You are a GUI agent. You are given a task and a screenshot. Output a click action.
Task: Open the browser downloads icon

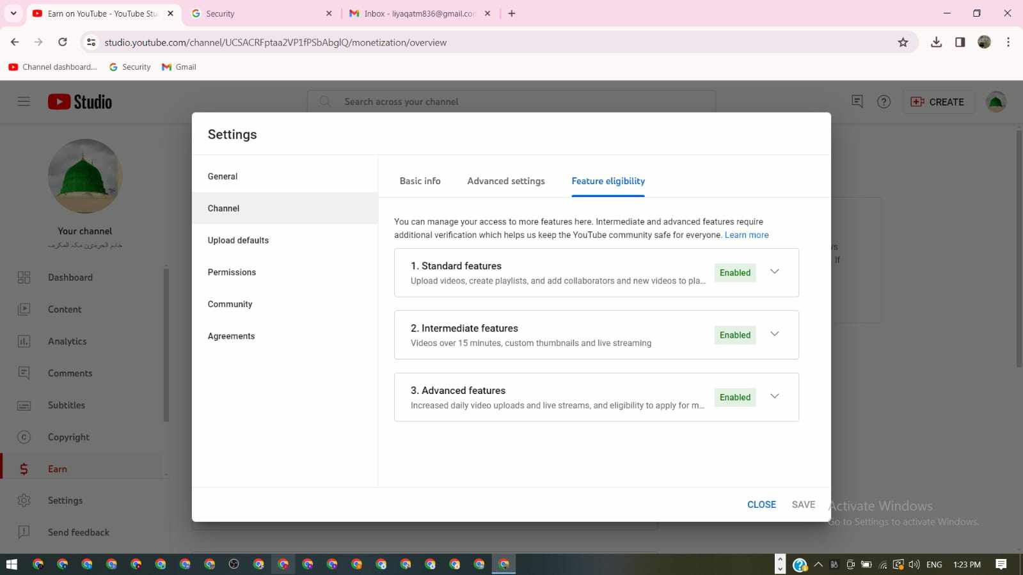[936, 42]
